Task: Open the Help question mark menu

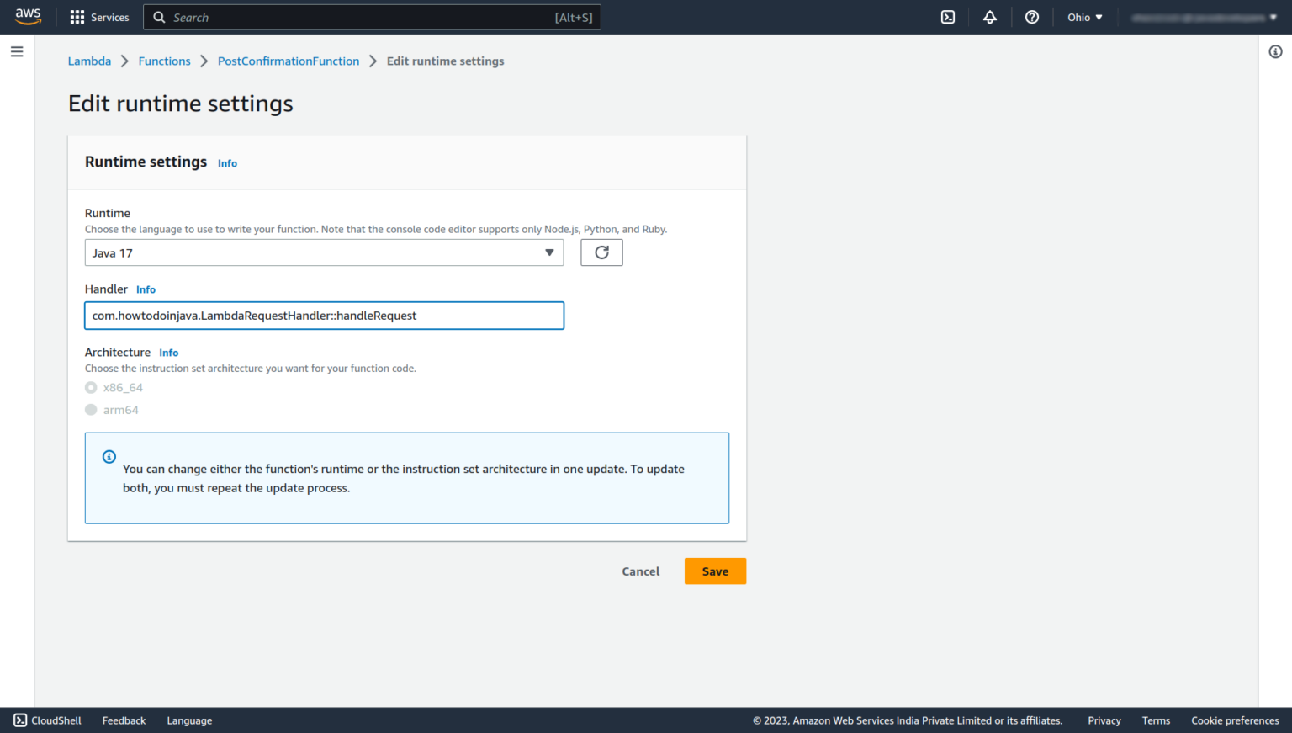Action: pos(1032,17)
